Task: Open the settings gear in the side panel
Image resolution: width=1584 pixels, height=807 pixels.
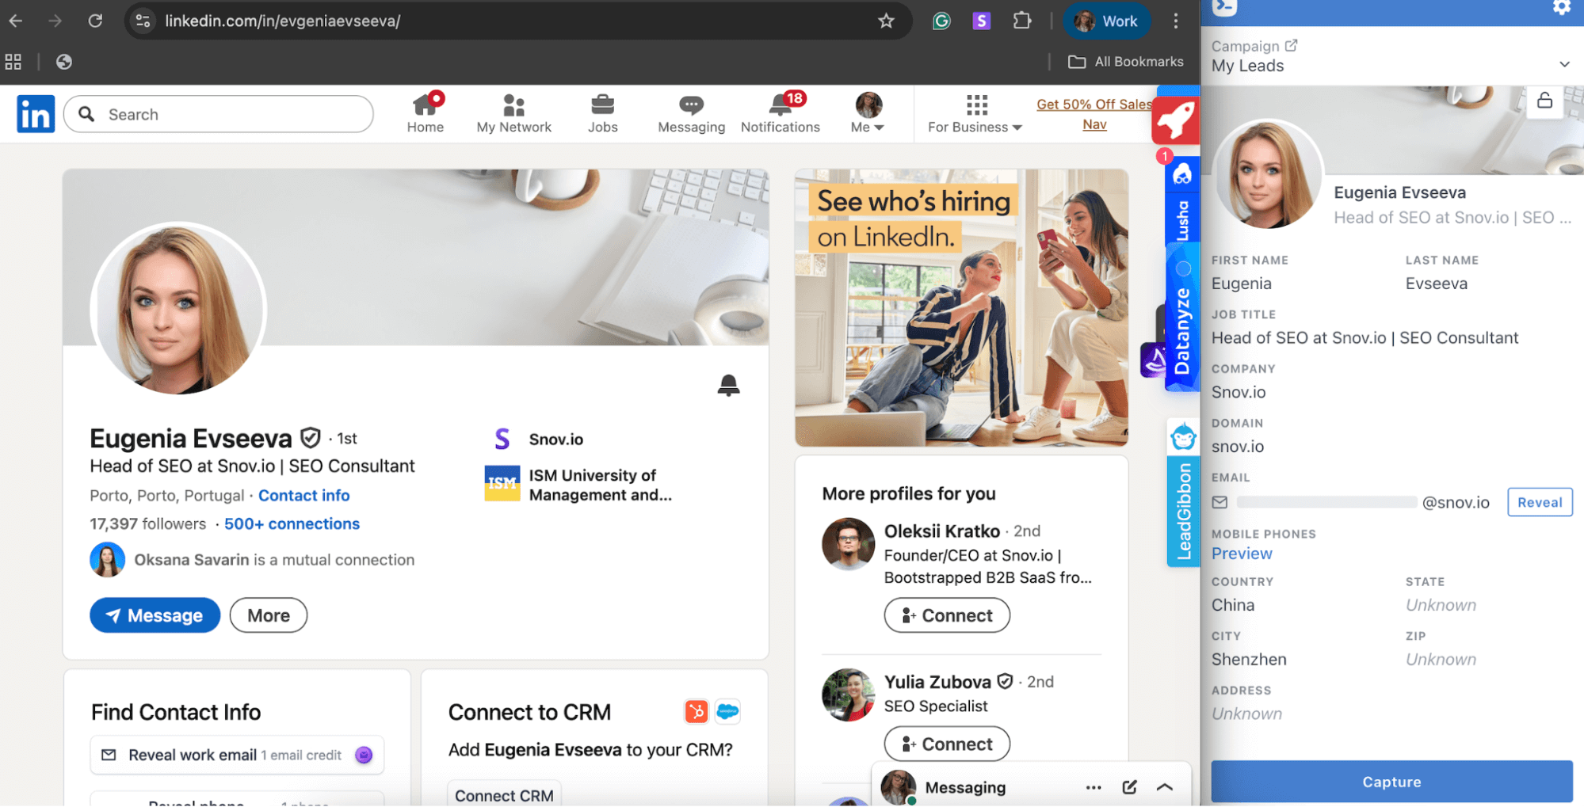Action: (1561, 8)
